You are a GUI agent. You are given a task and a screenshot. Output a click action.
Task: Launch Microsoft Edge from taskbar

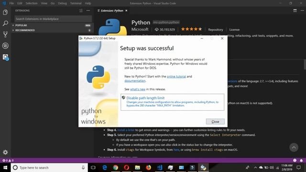[105, 168]
